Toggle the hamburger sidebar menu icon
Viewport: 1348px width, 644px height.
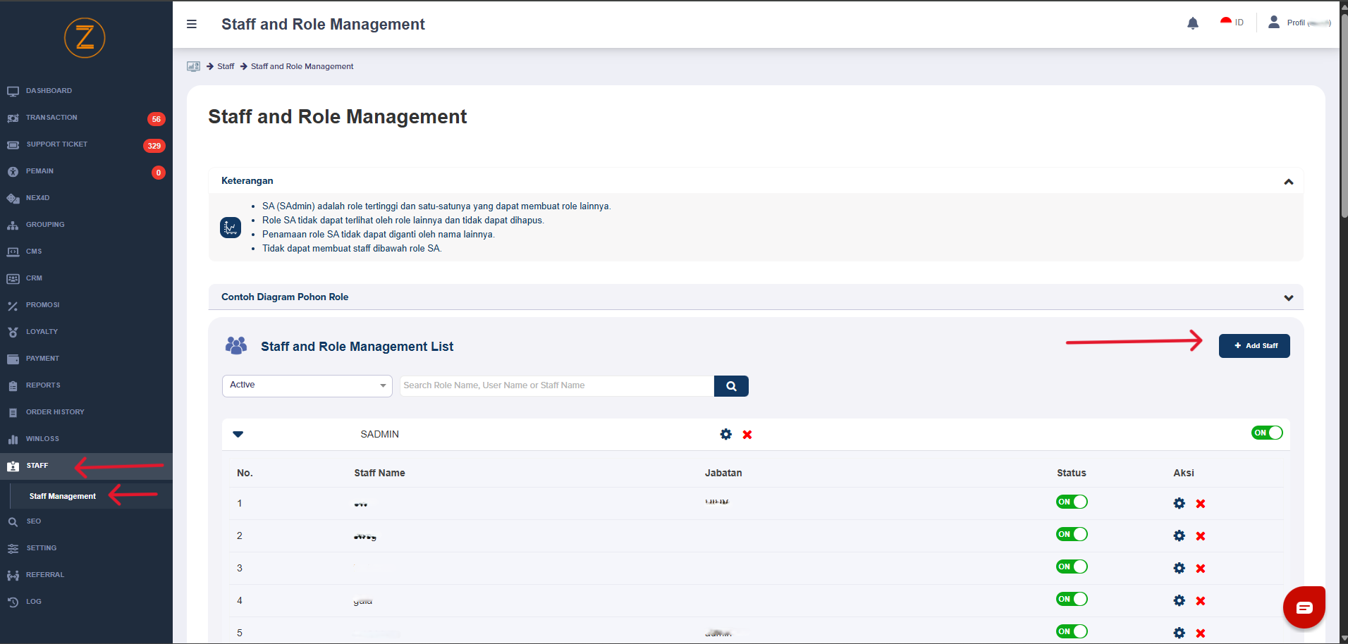[x=191, y=24]
